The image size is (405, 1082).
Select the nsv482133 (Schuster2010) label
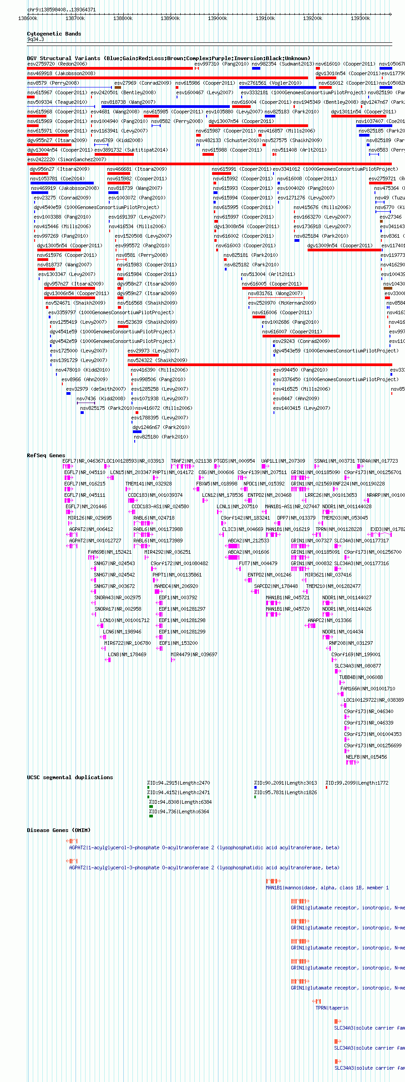pos(228,140)
